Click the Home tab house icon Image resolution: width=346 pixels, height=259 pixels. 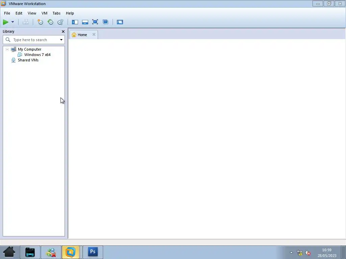point(74,35)
